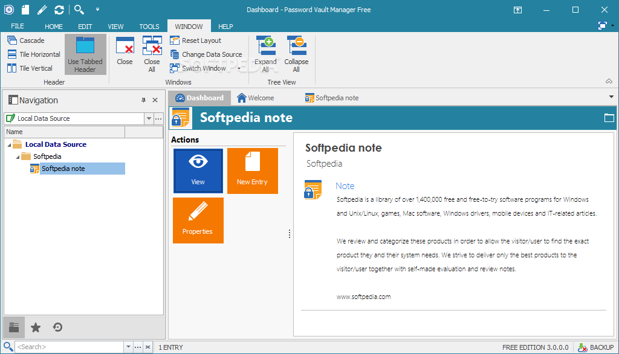Pin the Navigation panel

(x=143, y=100)
